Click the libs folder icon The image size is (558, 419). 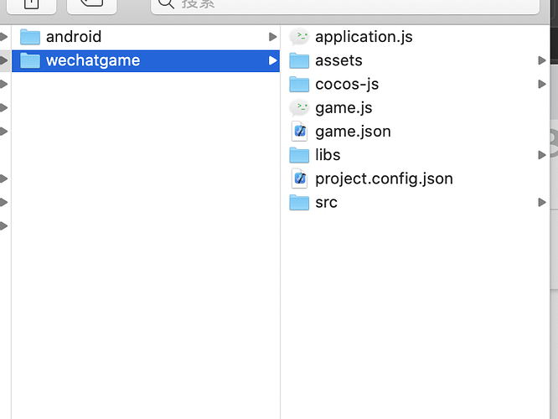pos(300,155)
